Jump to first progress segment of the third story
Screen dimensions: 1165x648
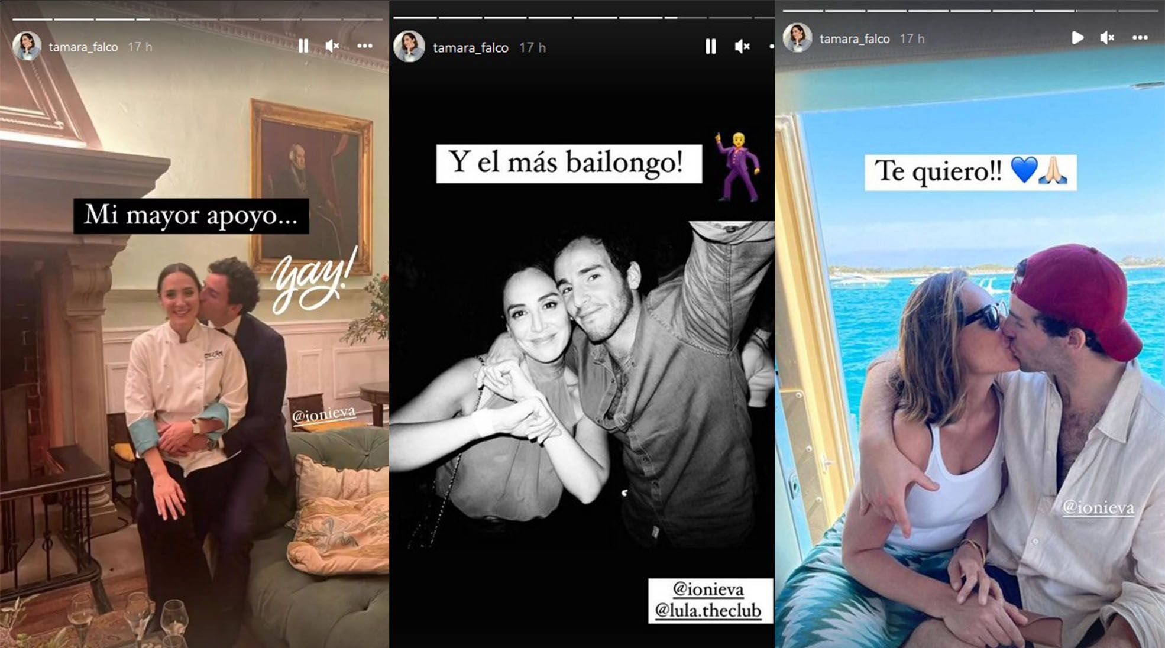point(802,11)
